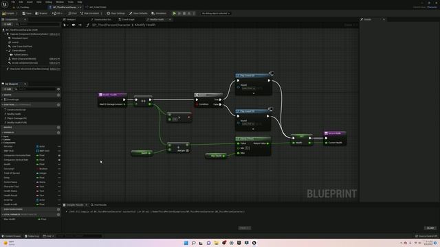The image size is (440, 247).
Task: Save the blueprint with the Save button
Action: click(x=27, y=13)
